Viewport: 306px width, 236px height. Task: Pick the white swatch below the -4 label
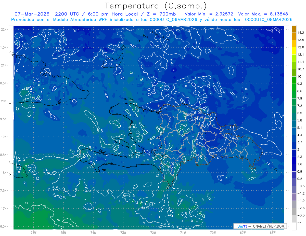(x=294, y=226)
